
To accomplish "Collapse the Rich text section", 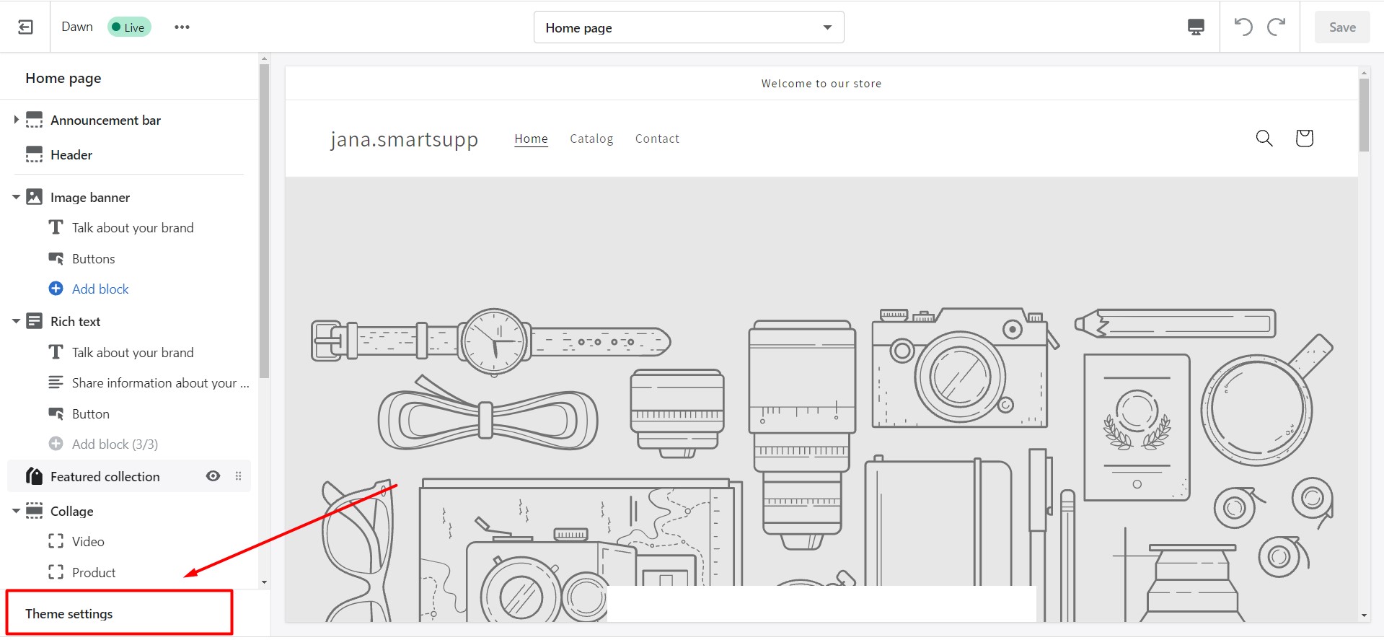I will pyautogui.click(x=16, y=321).
